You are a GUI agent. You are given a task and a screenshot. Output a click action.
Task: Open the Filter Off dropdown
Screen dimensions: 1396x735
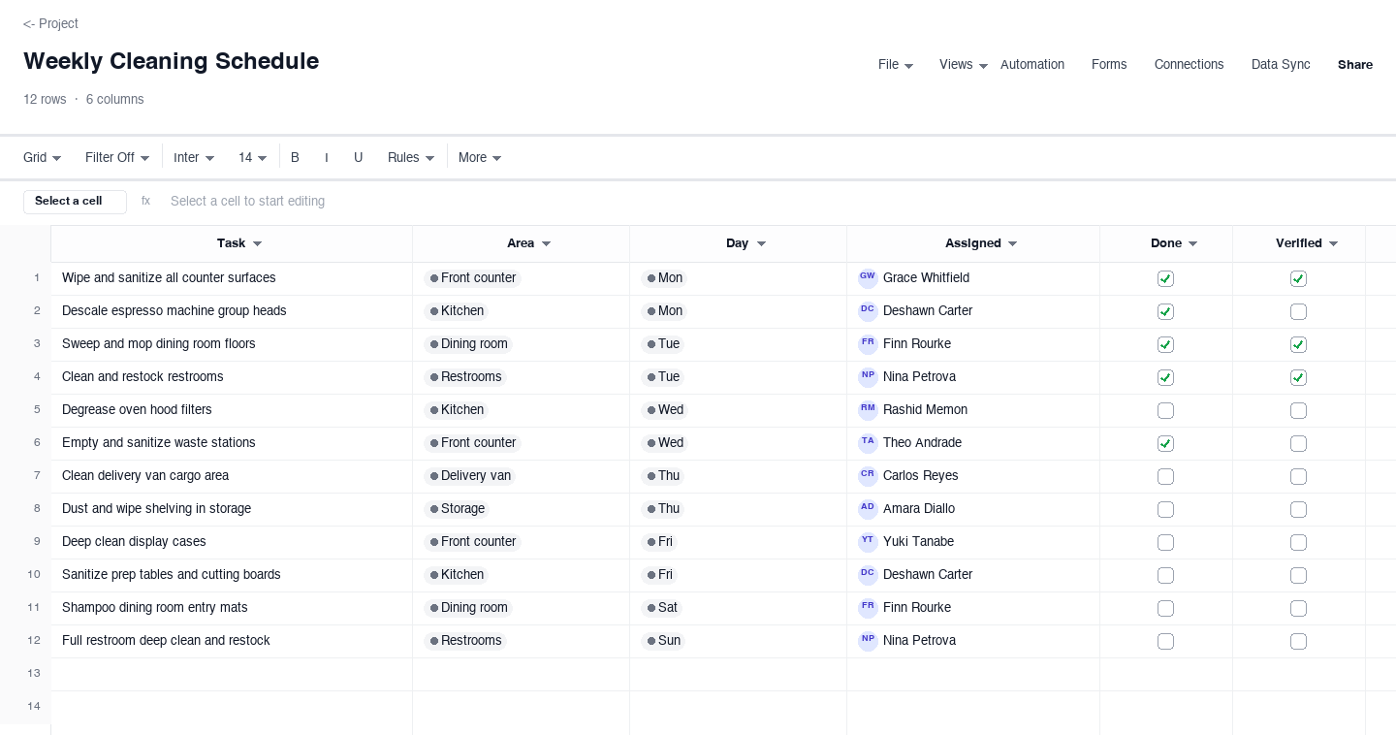[x=117, y=157]
